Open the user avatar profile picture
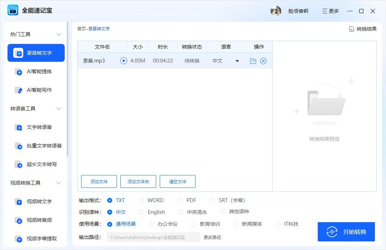The height and width of the screenshot is (250, 386). (276, 11)
